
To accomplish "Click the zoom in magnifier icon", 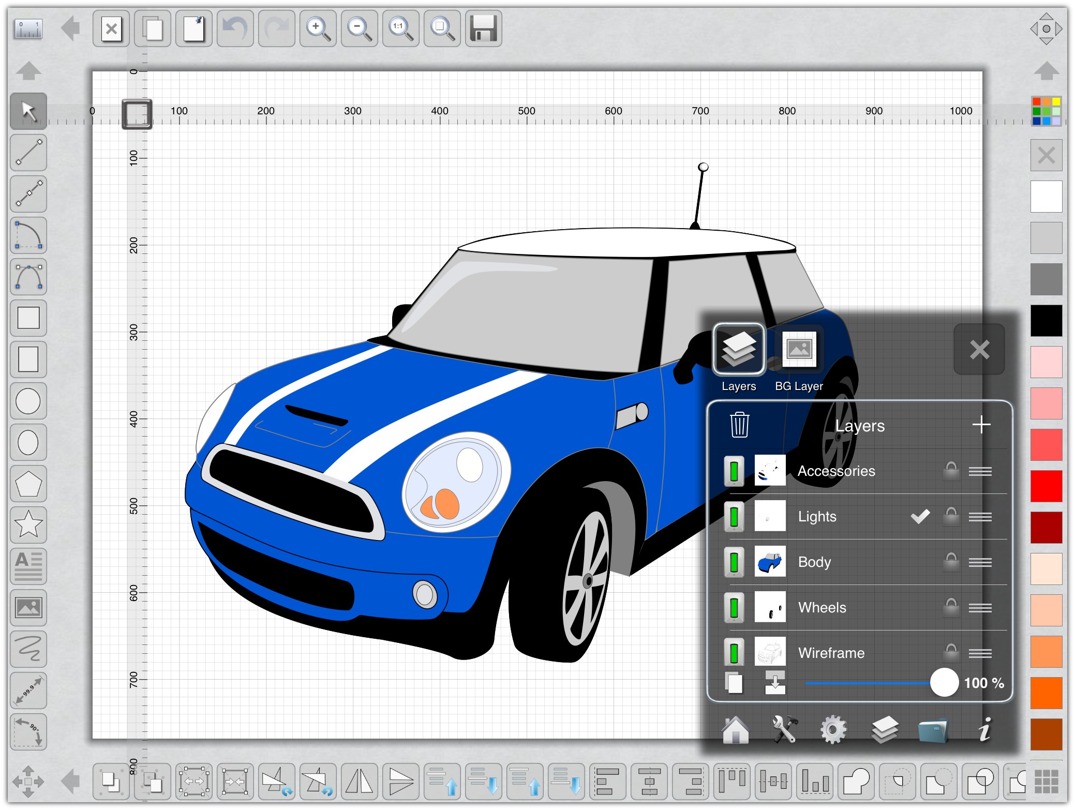I will tap(318, 29).
